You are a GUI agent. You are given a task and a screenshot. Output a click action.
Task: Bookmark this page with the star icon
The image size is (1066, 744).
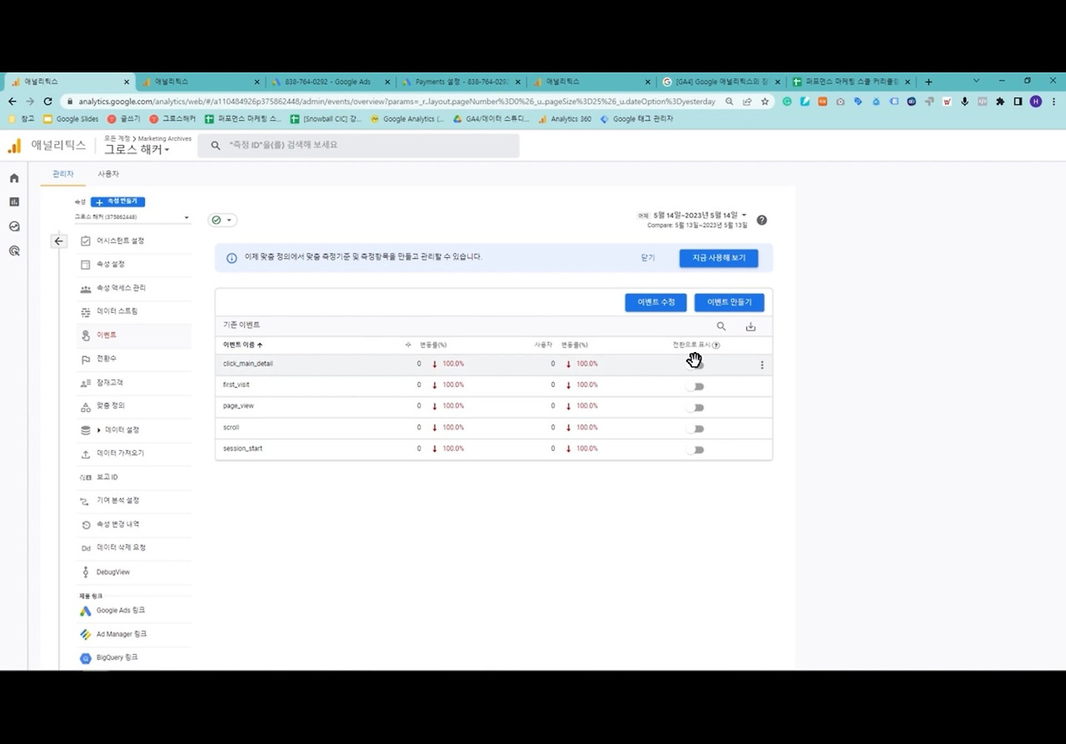click(765, 102)
